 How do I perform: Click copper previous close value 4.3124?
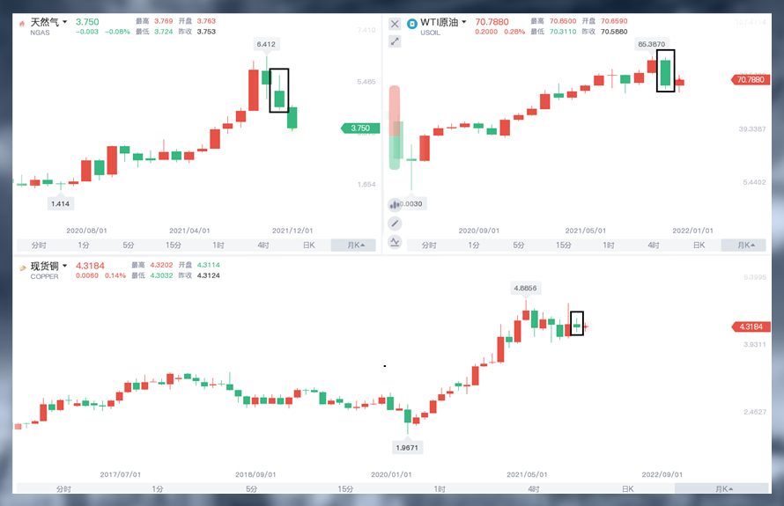[208, 275]
